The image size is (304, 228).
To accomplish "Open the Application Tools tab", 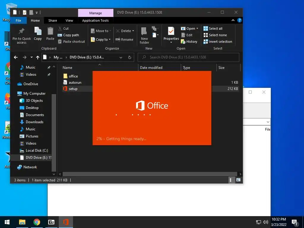I will coord(95,20).
